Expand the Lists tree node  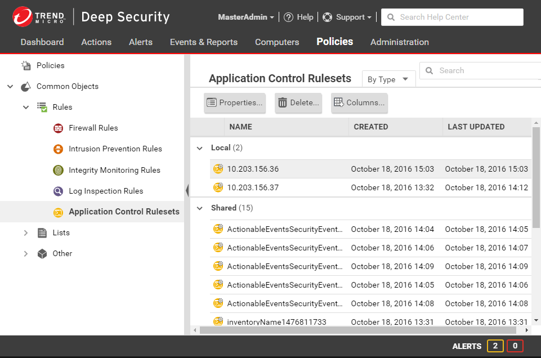[x=26, y=233]
